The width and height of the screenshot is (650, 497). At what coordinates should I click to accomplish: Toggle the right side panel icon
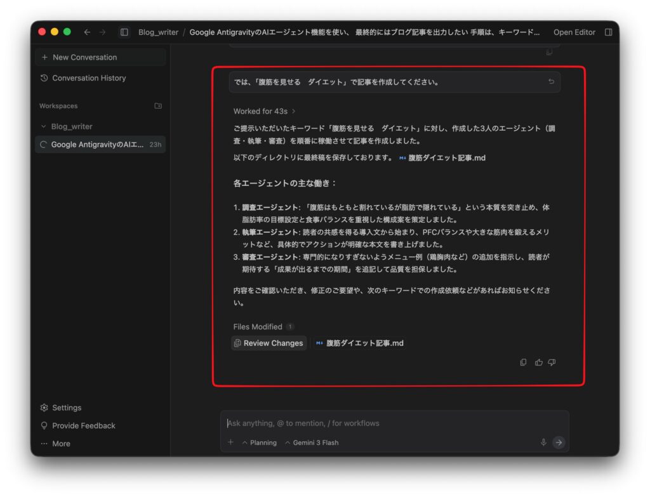pyautogui.click(x=608, y=32)
